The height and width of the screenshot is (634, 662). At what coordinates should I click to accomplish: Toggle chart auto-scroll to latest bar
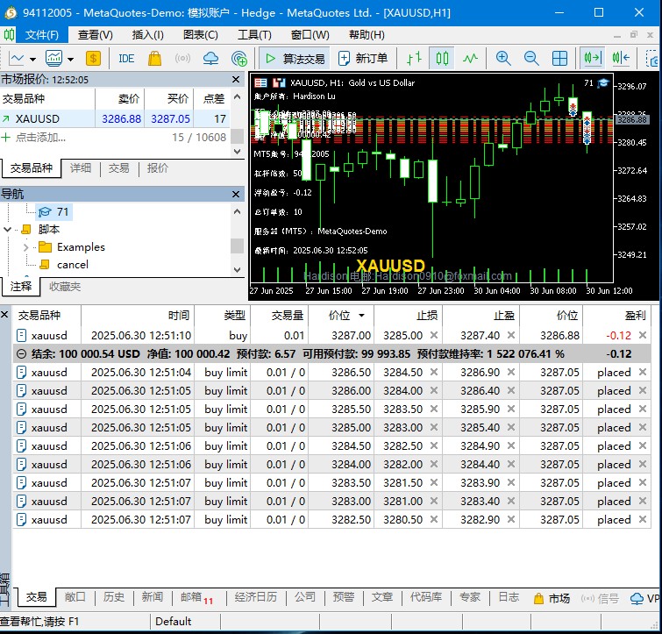pyautogui.click(x=593, y=58)
